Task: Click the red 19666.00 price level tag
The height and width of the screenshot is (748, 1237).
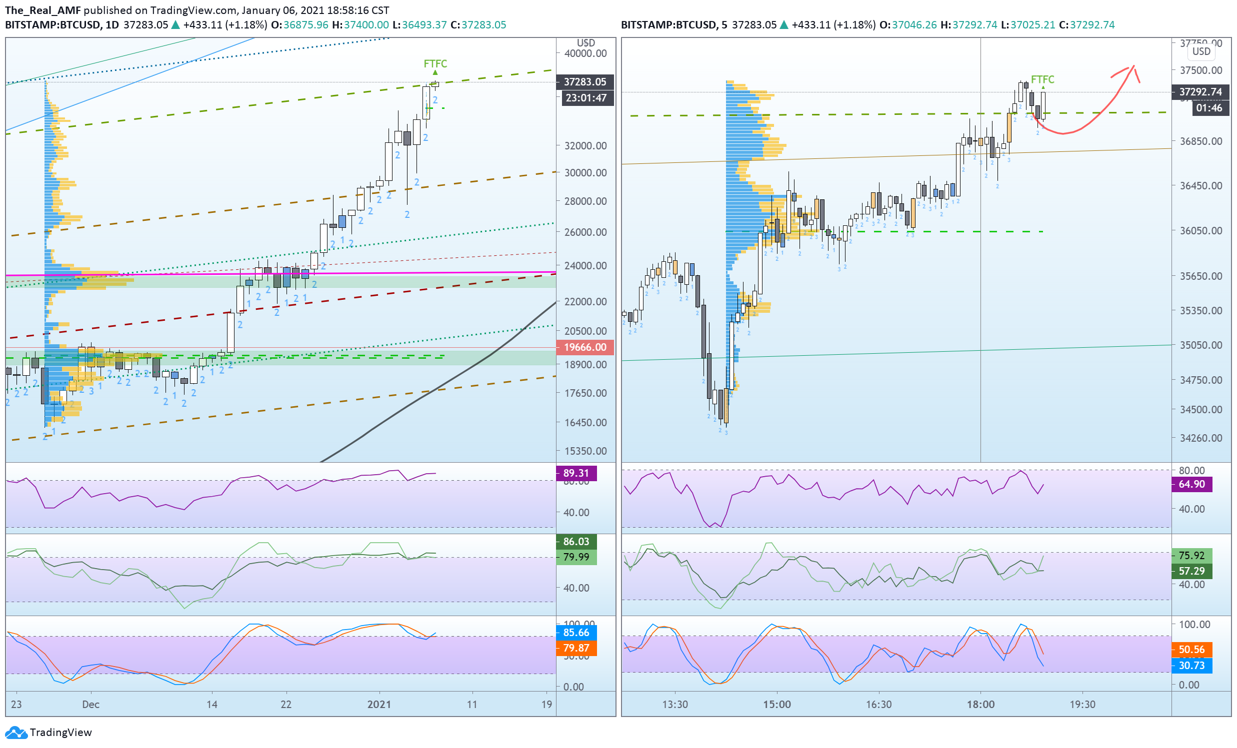Action: click(x=585, y=347)
